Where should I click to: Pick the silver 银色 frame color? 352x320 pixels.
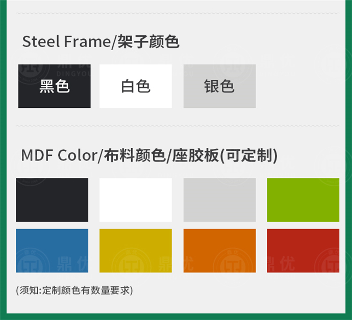click(x=219, y=86)
